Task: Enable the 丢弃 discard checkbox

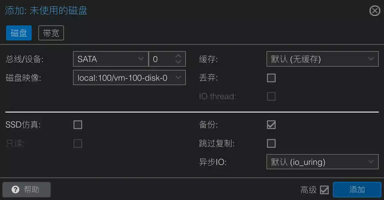Action: pyautogui.click(x=271, y=78)
